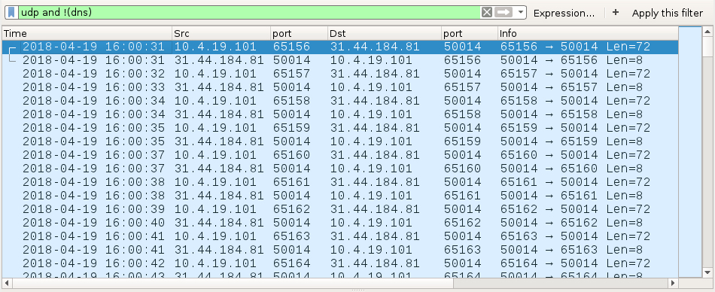This screenshot has width=715, height=292.
Task: Click the horizontal scrollbar thumb at the bottom
Action: tap(233, 283)
